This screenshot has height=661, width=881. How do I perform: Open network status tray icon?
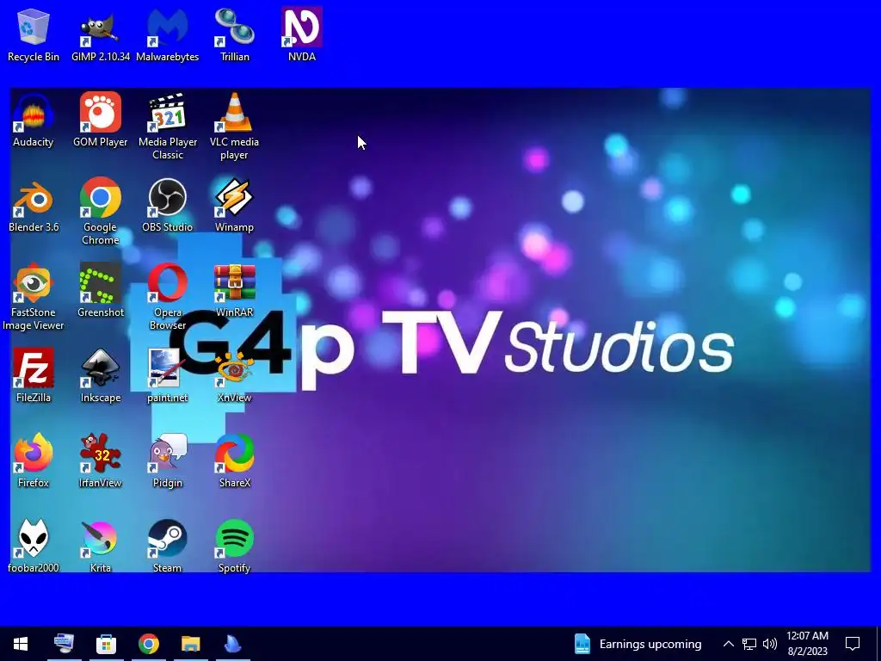(749, 644)
